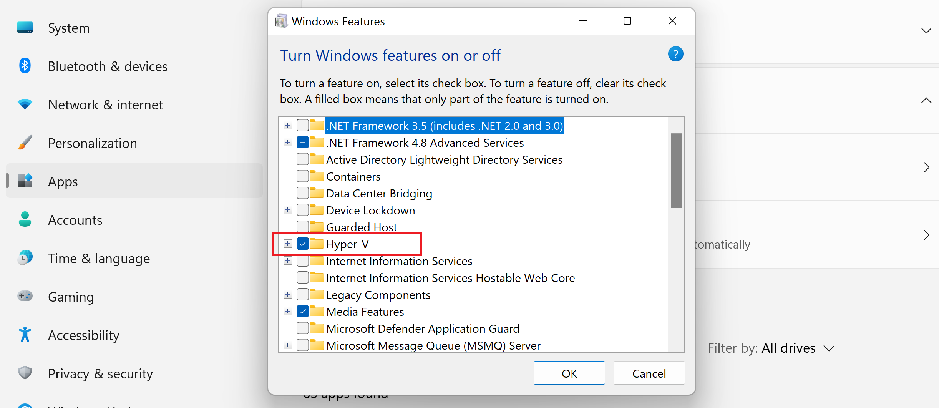The height and width of the screenshot is (408, 939).
Task: Click Cancel in Windows Features dialog
Action: [x=649, y=373]
